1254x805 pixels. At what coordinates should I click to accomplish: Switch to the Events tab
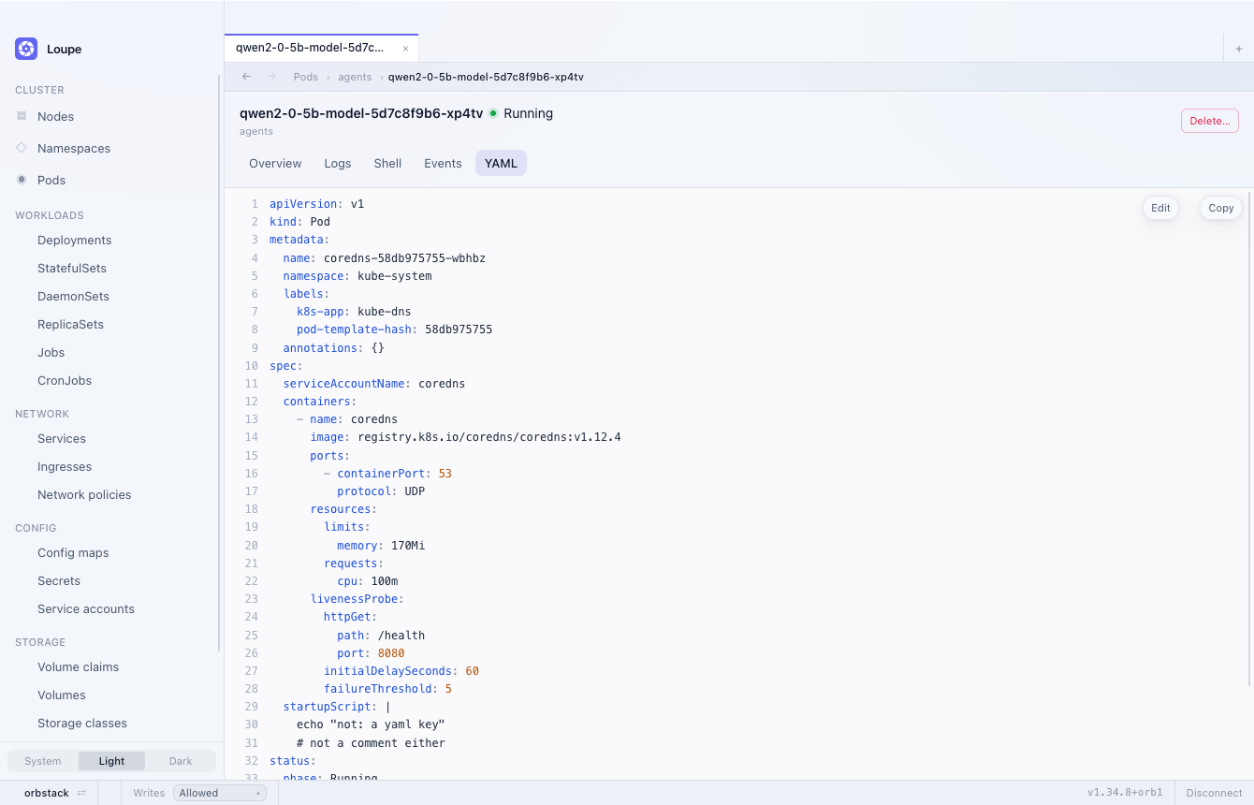(x=443, y=163)
